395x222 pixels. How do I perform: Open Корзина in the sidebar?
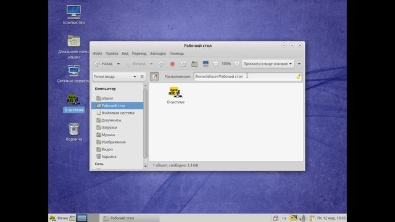tap(117, 157)
